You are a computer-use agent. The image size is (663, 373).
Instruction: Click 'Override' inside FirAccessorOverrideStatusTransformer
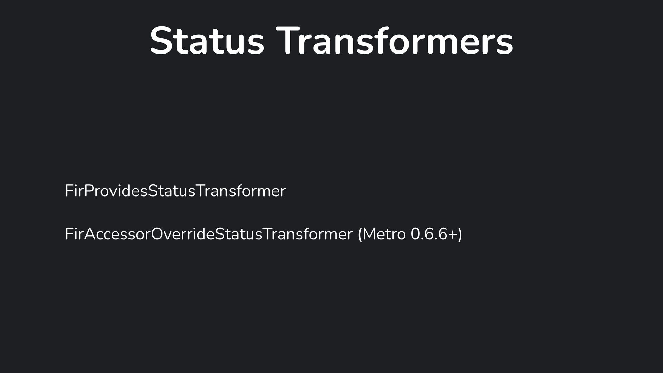(x=183, y=234)
